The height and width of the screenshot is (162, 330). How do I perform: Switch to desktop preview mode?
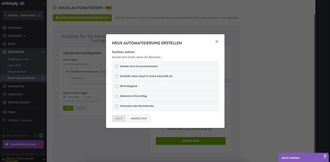tap(35, 135)
